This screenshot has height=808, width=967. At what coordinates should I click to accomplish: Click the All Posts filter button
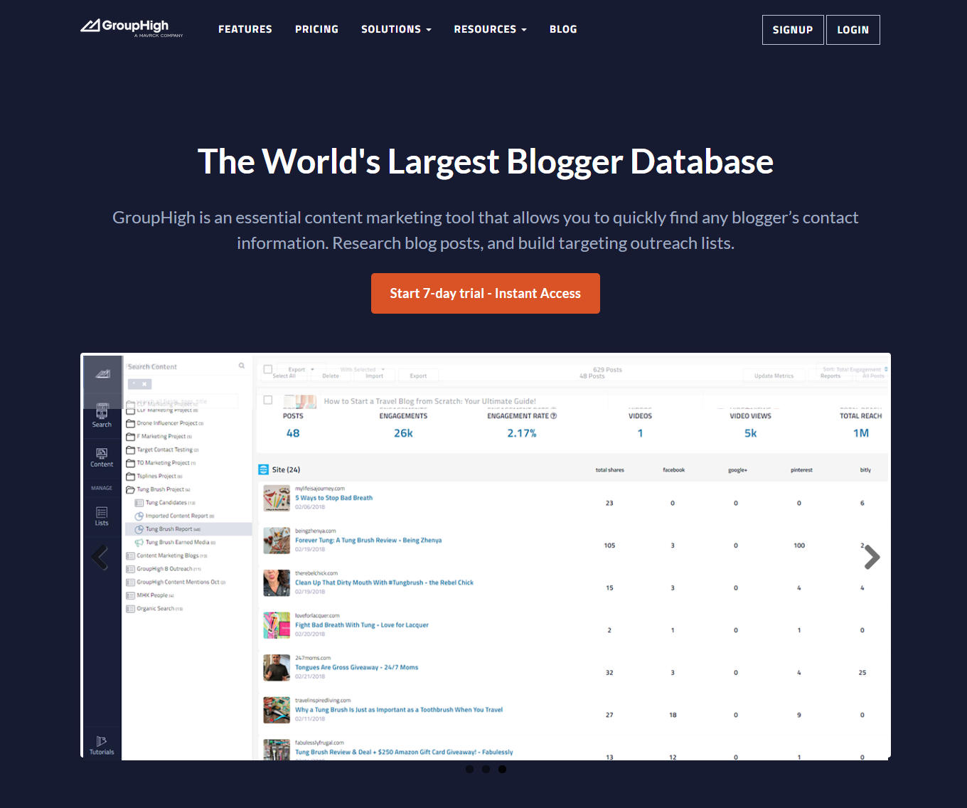coord(873,376)
